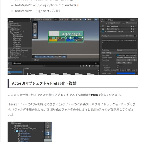Switch to the Console tab
The height and width of the screenshot is (142, 142).
(17, 63)
